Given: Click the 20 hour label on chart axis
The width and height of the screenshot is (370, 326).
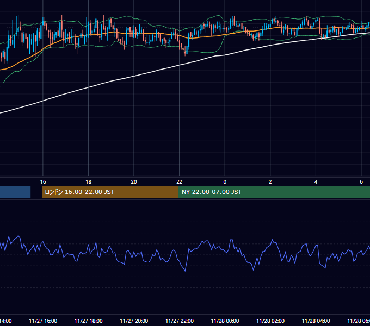Looking at the screenshot, I should [x=134, y=182].
